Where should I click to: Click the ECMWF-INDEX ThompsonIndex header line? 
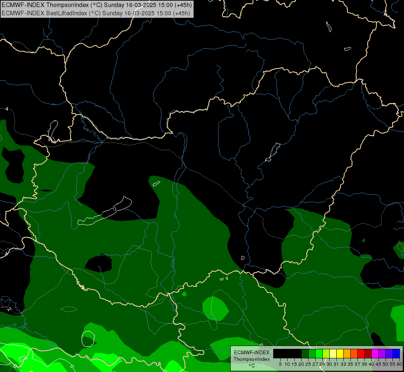tap(97, 5)
